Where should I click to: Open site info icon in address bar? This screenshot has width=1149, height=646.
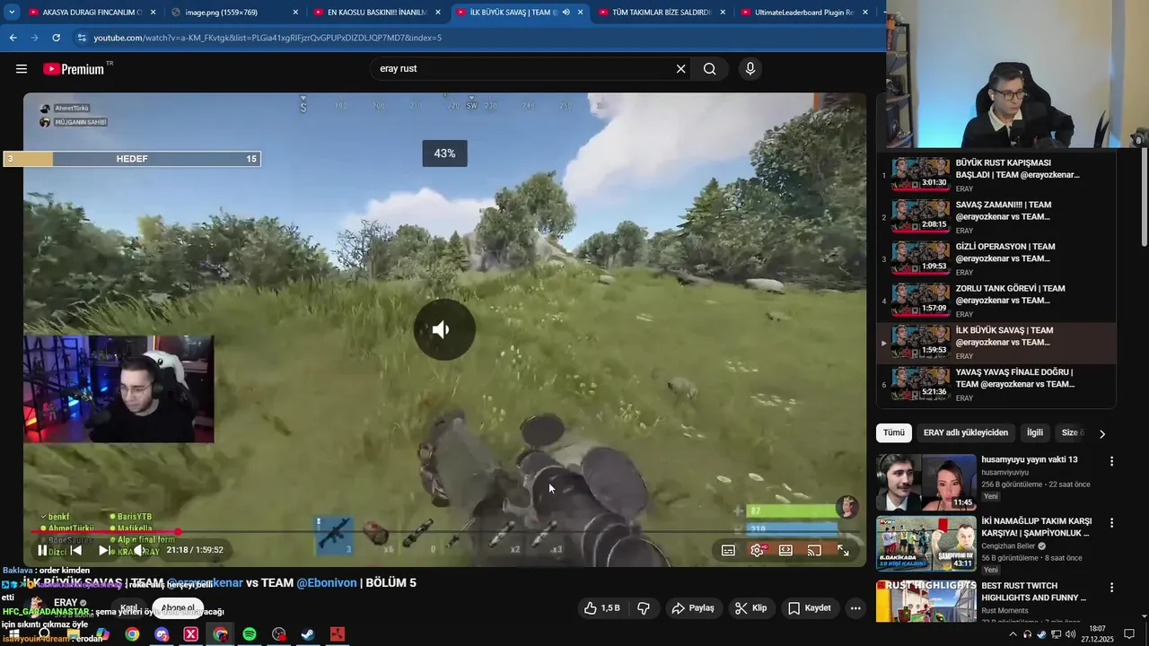point(82,38)
